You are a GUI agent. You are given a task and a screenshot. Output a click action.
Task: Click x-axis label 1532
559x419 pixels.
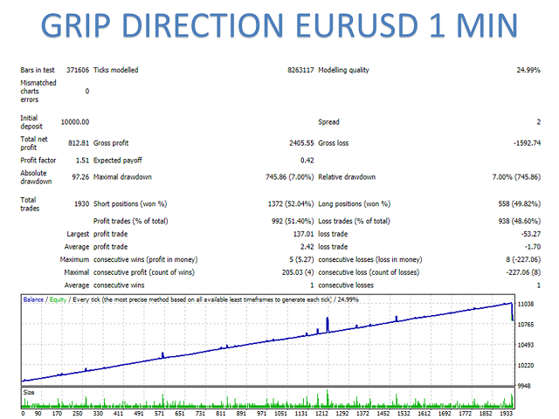point(404,413)
